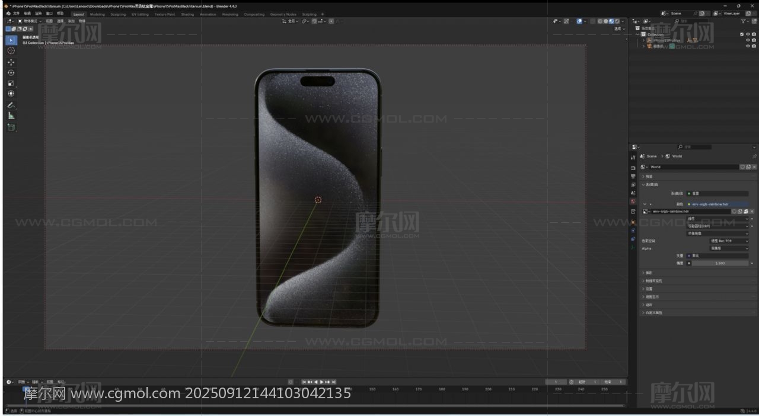This screenshot has height=416, width=759.
Task: Open the Tool properties tab
Action: tap(633, 157)
